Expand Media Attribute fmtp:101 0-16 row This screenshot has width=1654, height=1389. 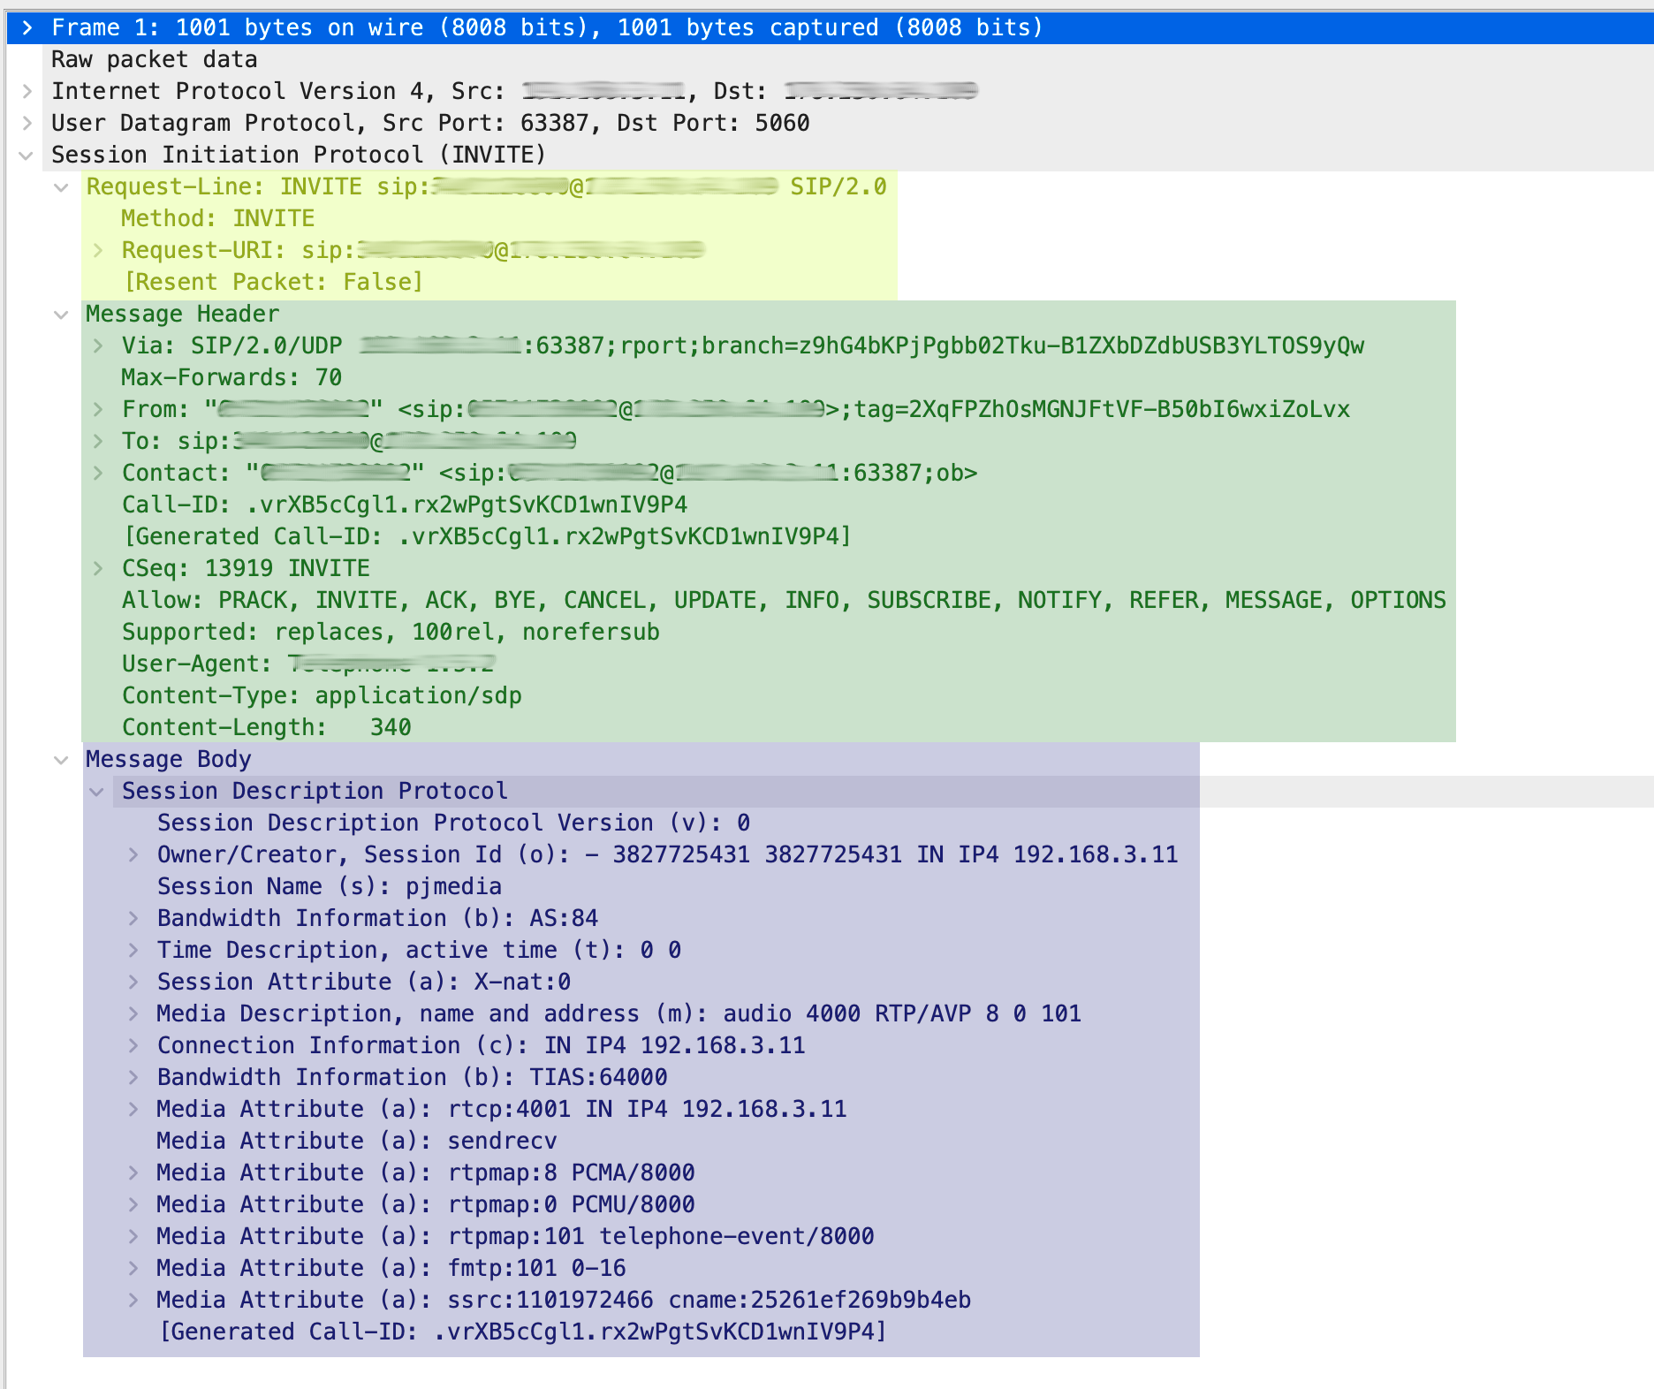(133, 1268)
